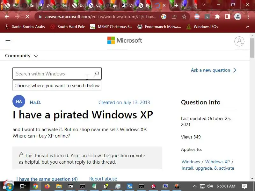Switch to the first 'Ac' tab
This screenshot has width=255, height=191.
tap(11, 5)
